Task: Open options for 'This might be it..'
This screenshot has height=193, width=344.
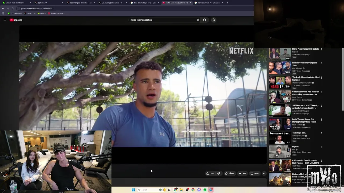Action: pos(322,133)
